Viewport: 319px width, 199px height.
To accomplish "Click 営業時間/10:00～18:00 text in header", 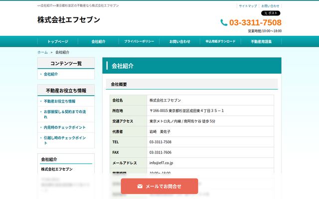I will point(265,31).
